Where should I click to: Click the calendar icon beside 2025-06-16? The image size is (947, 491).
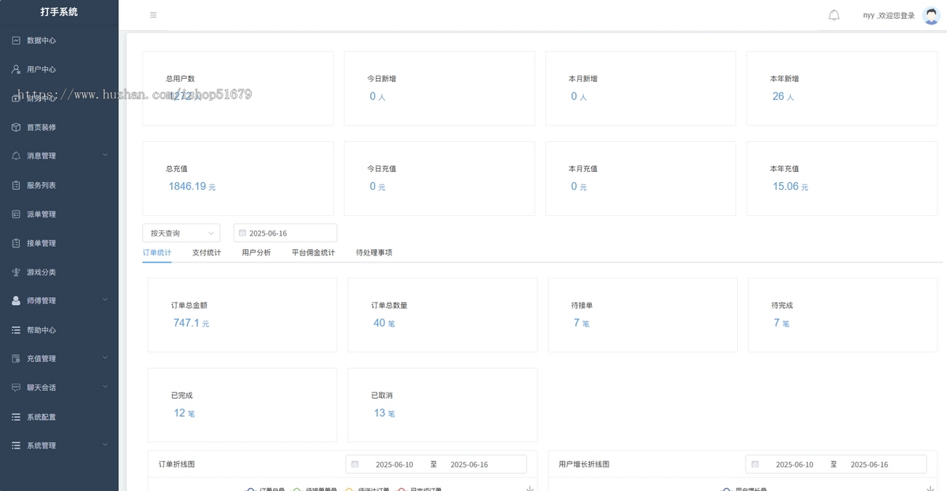point(242,233)
